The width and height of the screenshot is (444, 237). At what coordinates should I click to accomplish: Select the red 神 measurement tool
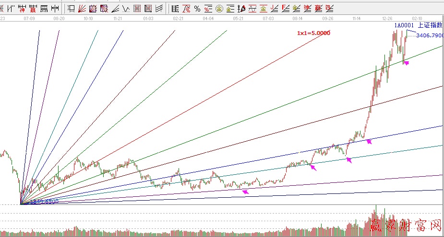[22, 8]
